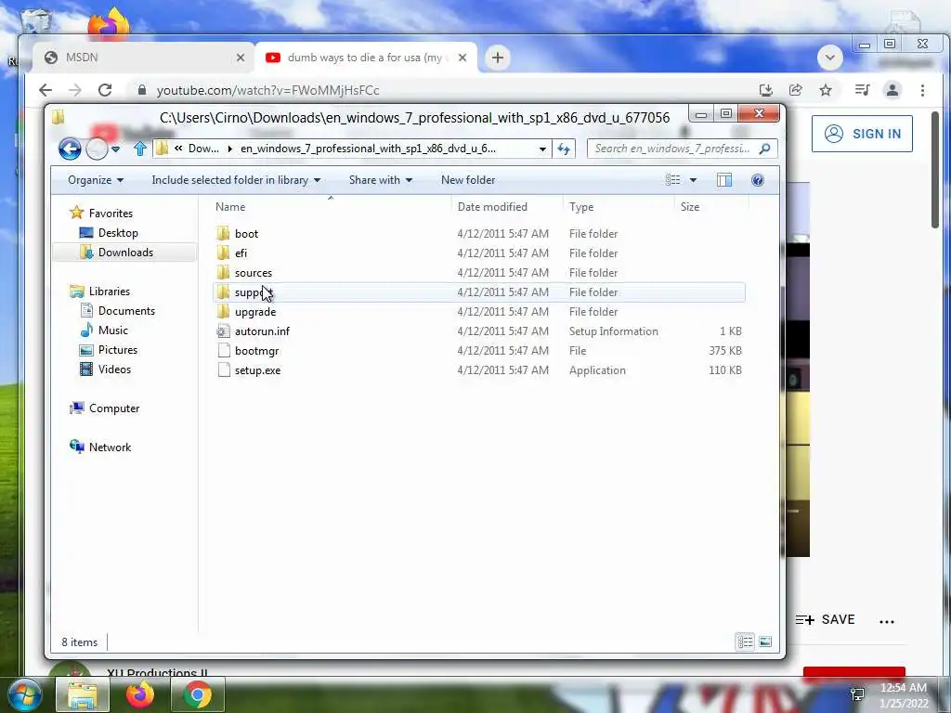Switch to details view via status bar

(745, 642)
